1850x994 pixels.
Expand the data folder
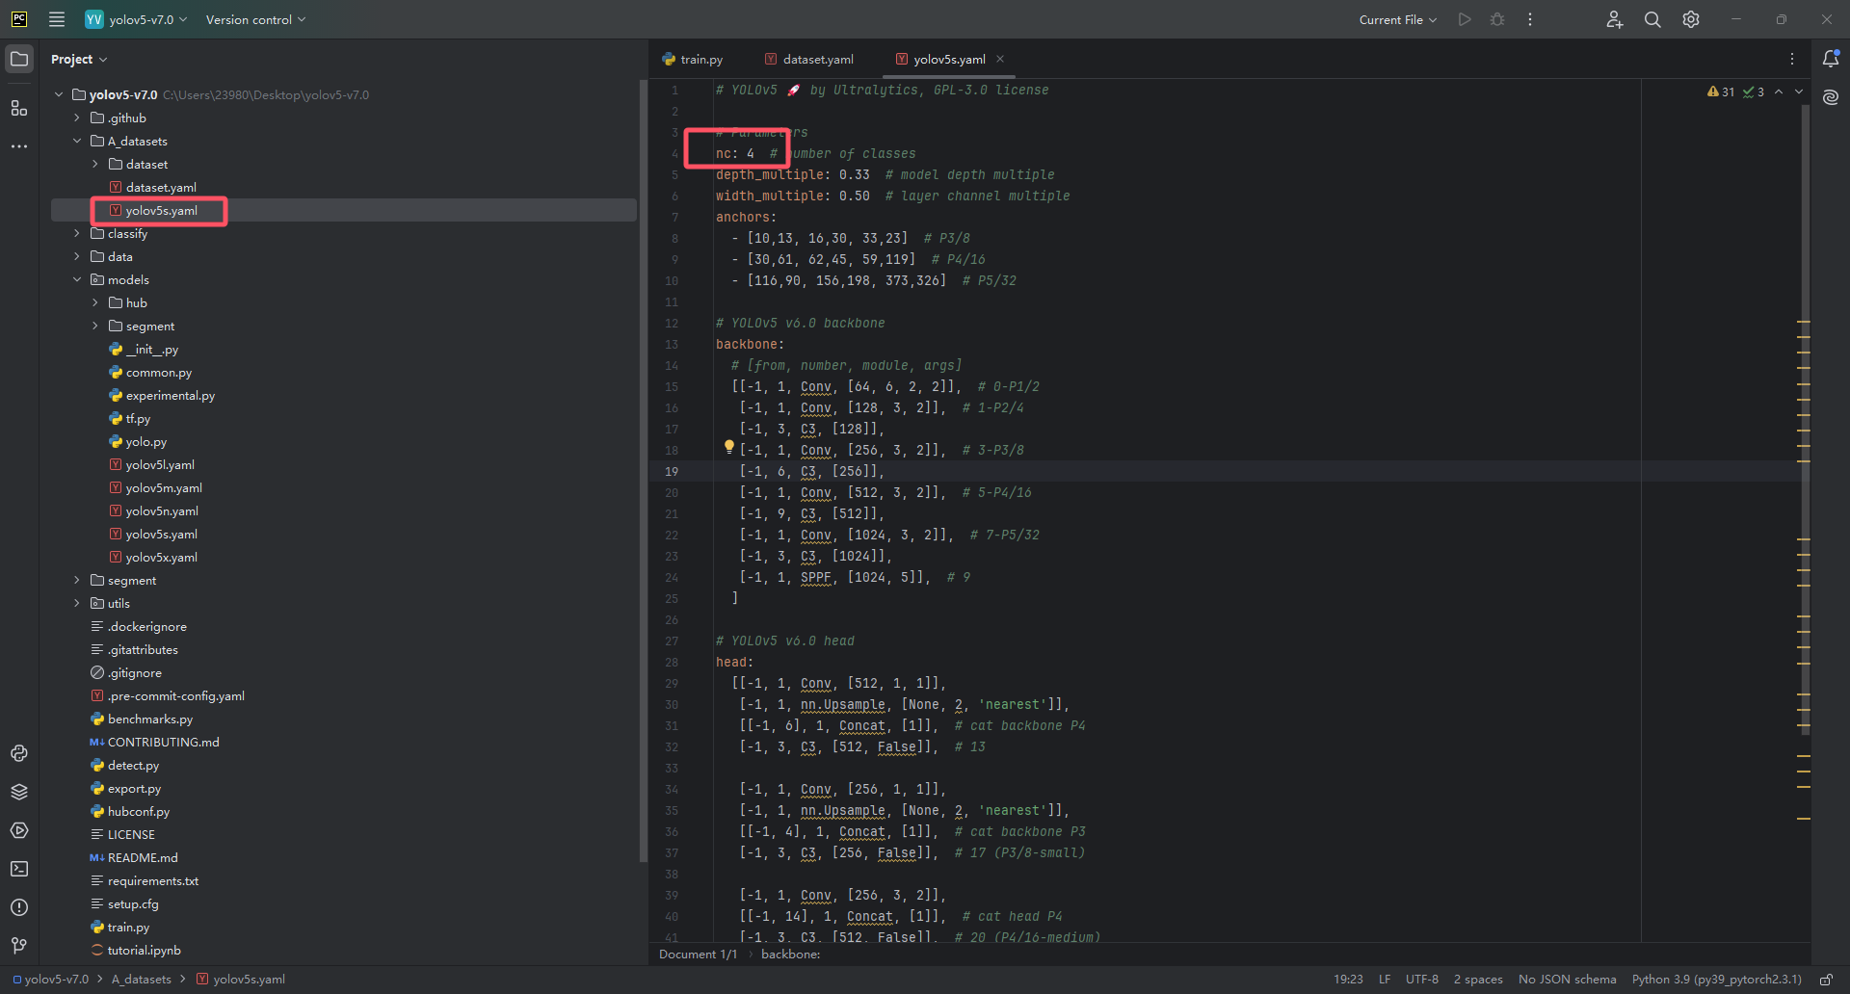click(77, 256)
